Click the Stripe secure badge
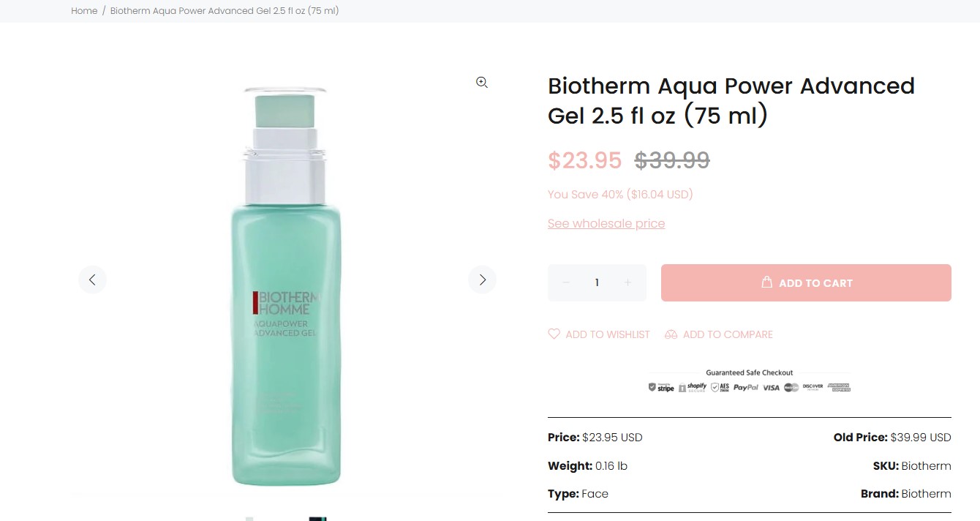The width and height of the screenshot is (980, 521). pyautogui.click(x=661, y=387)
